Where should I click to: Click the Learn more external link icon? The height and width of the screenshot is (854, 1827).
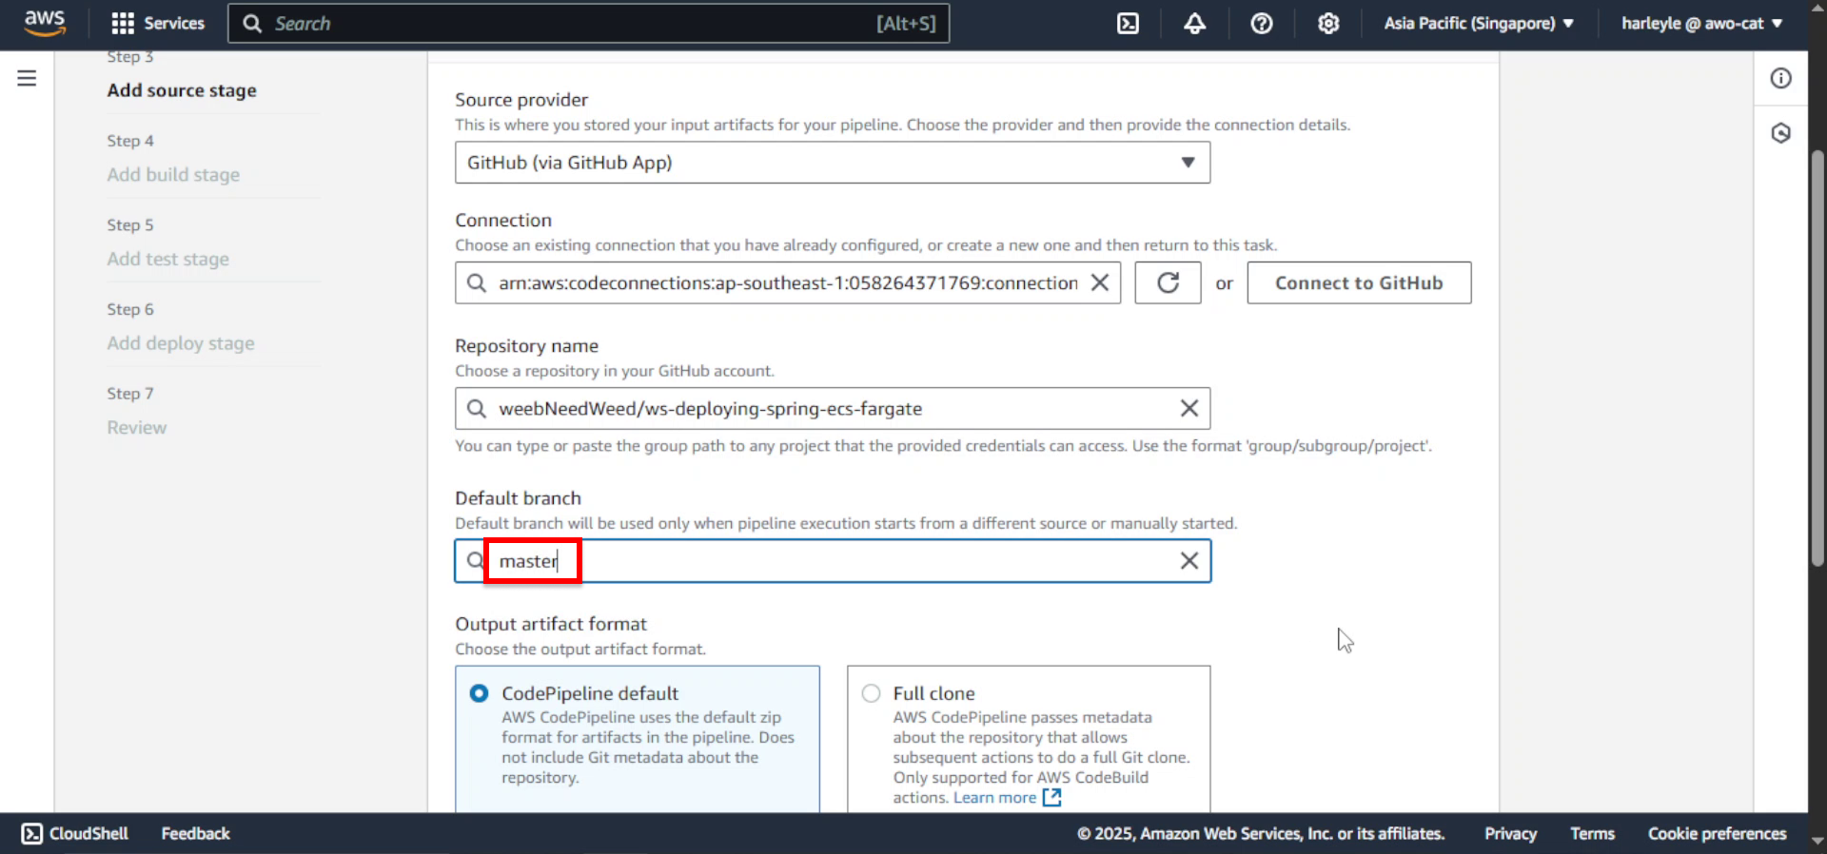click(x=1051, y=798)
